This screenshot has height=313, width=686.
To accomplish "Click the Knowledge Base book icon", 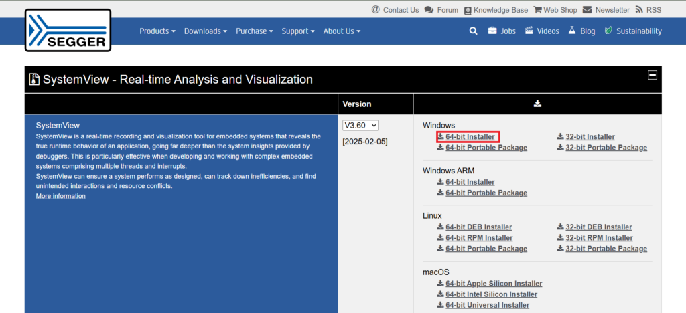I will [x=468, y=10].
